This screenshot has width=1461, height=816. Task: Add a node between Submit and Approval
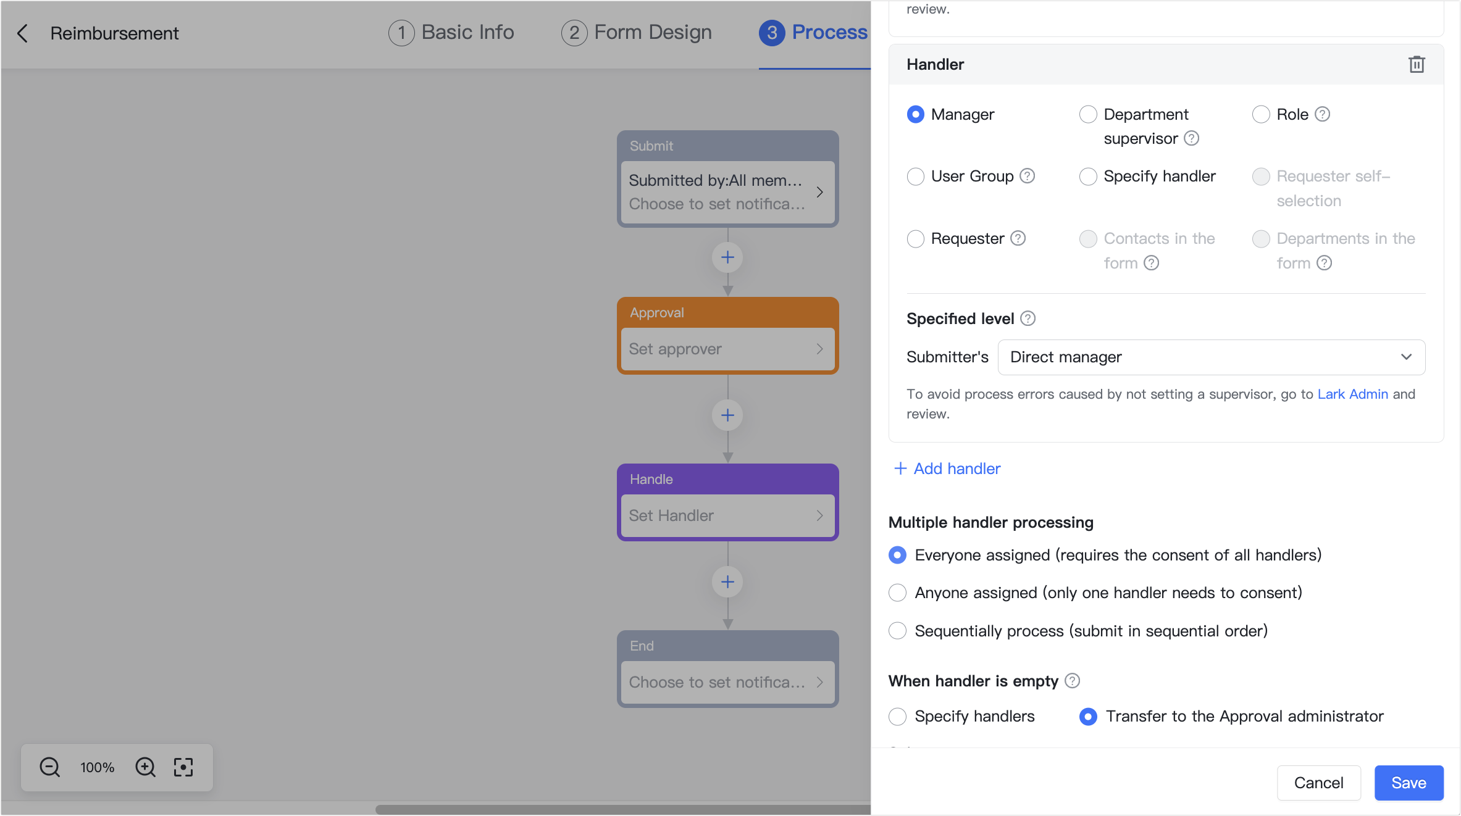pyautogui.click(x=727, y=257)
